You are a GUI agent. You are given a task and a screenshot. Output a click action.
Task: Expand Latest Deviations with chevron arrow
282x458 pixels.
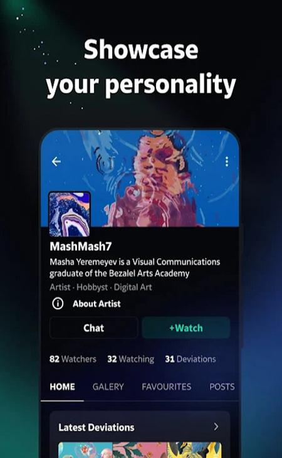click(x=216, y=427)
